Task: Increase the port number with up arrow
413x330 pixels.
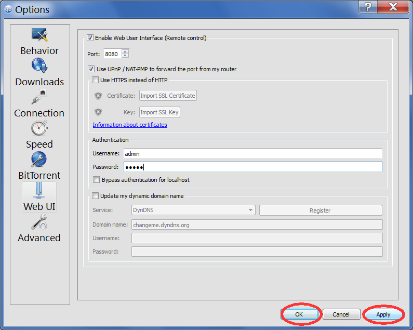Action: (x=125, y=51)
